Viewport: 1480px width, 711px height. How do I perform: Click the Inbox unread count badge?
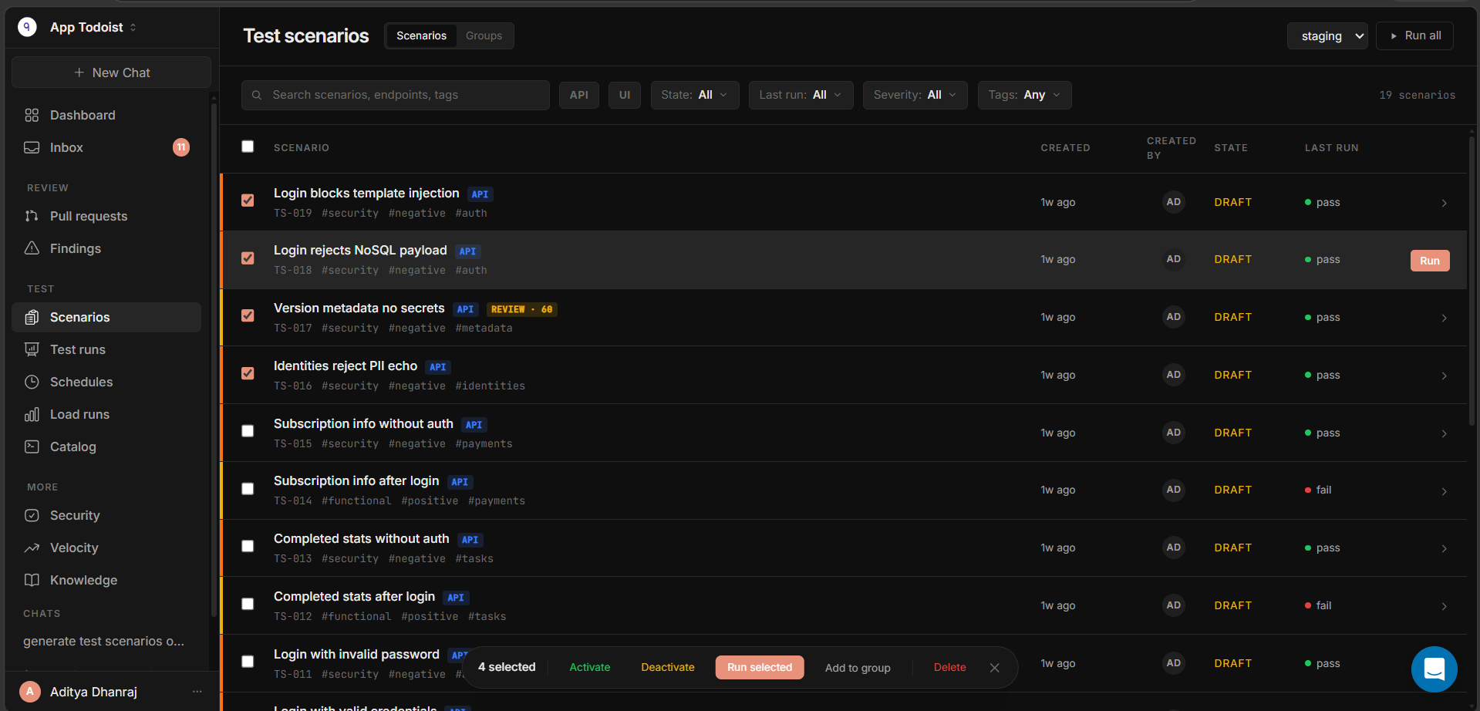pyautogui.click(x=181, y=147)
